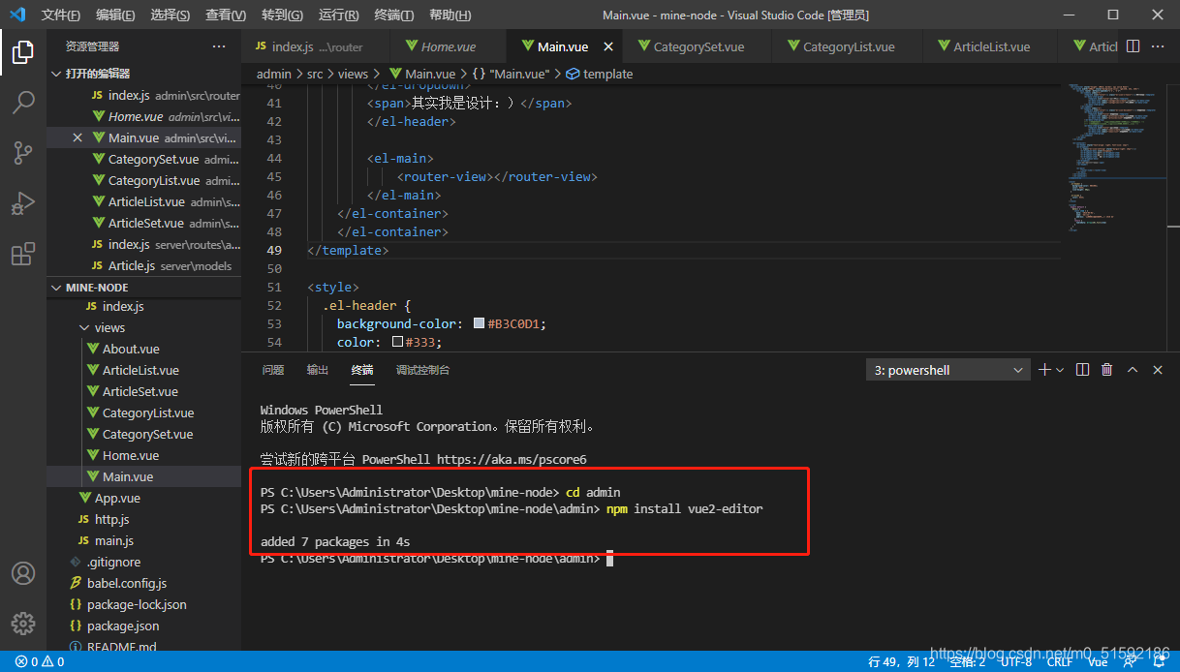Open editor More Actions ellipsis in tab bar
This screenshot has height=672, width=1180.
coord(1159,46)
